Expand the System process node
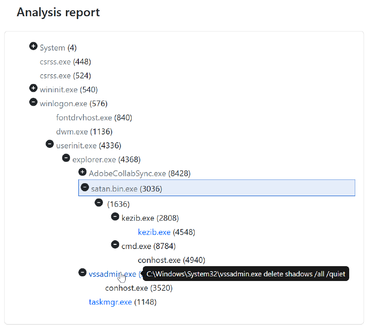 coord(33,46)
